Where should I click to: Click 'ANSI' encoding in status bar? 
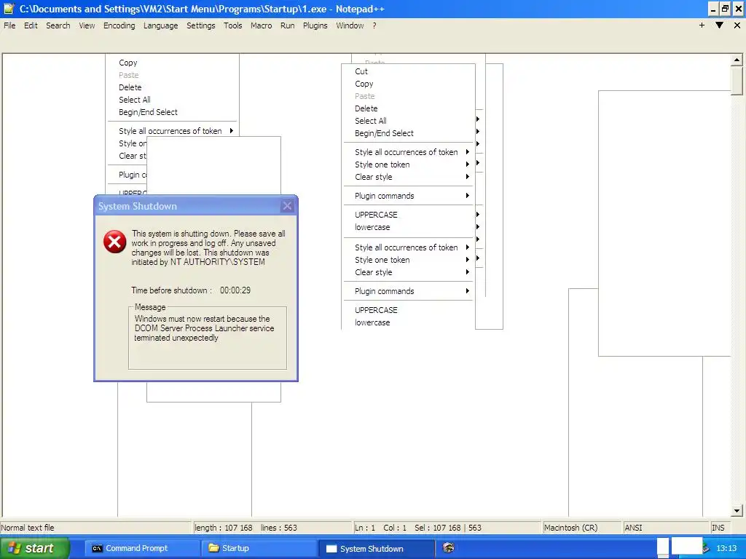pos(633,528)
